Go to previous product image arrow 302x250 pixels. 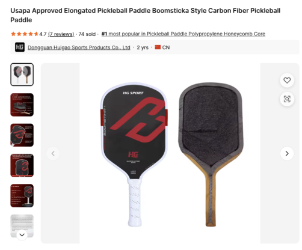click(x=53, y=153)
